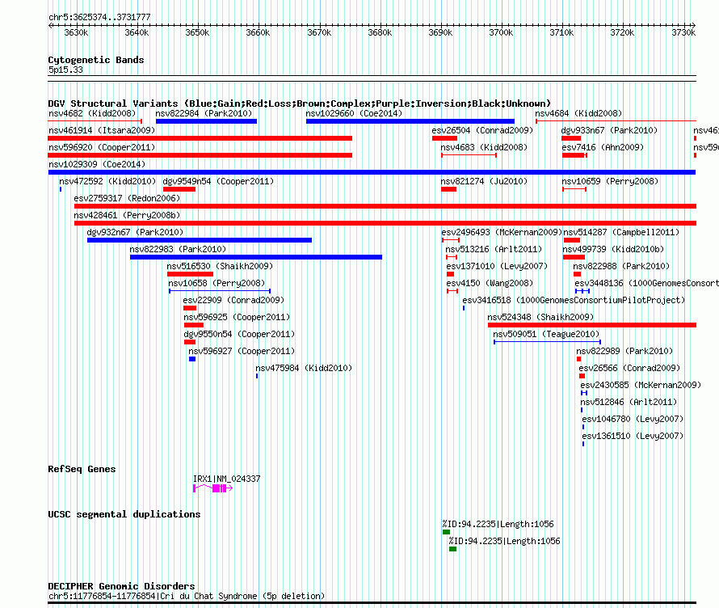Click the esv26566 (Conrad2009) label
The image size is (719, 608).
(x=629, y=368)
